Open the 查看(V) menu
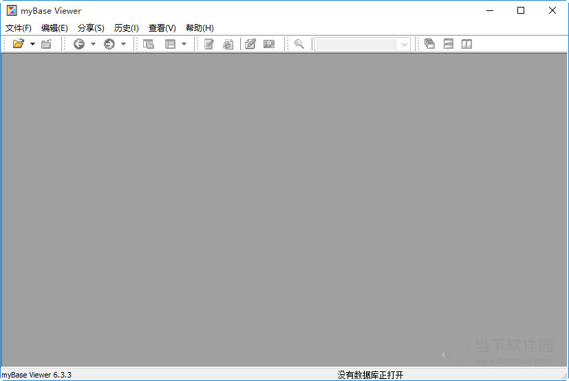This screenshot has height=381, width=569. pos(162,28)
